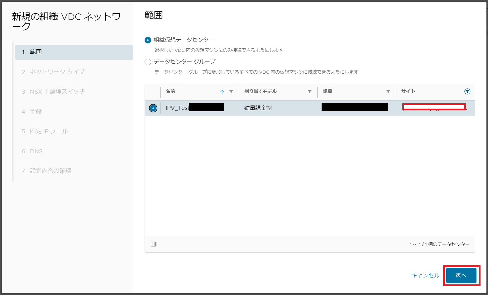The image size is (488, 295).
Task: Click the column selector icon below the table
Action: click(x=153, y=244)
